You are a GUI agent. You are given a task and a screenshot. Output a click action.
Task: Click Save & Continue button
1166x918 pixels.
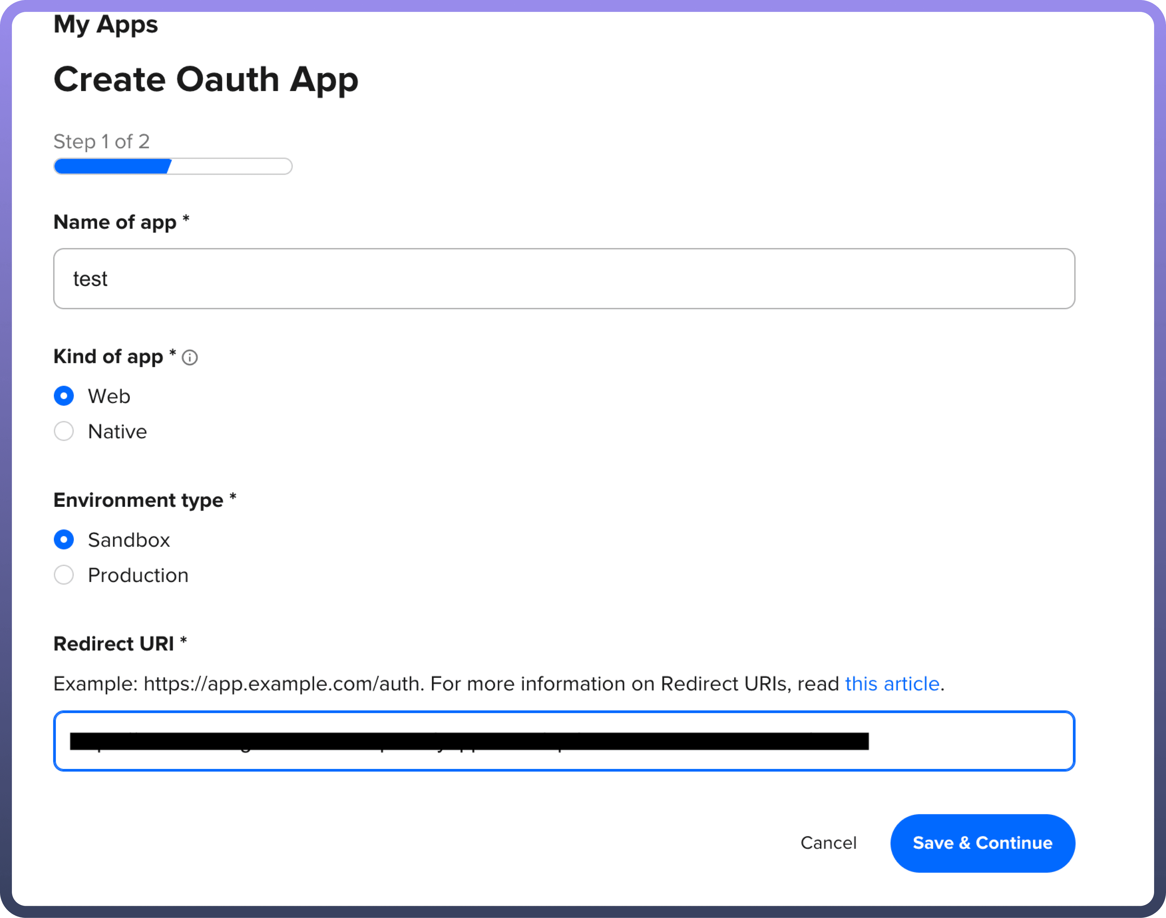tap(982, 843)
